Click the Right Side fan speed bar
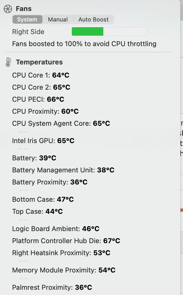Viewport: 183px width, 295px height. point(109,32)
